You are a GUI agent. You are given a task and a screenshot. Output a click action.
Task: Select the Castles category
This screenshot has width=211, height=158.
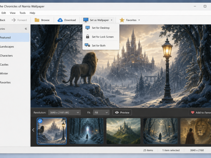(15, 65)
